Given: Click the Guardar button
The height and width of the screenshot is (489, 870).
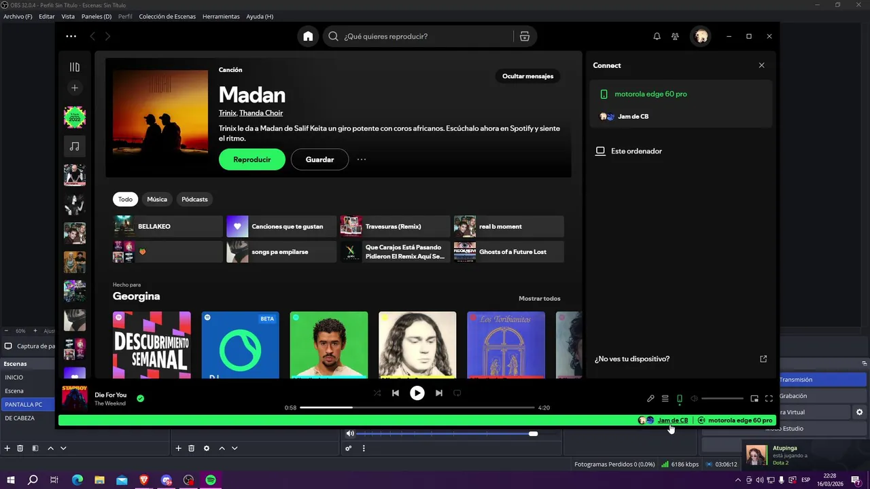Looking at the screenshot, I should coord(319,160).
